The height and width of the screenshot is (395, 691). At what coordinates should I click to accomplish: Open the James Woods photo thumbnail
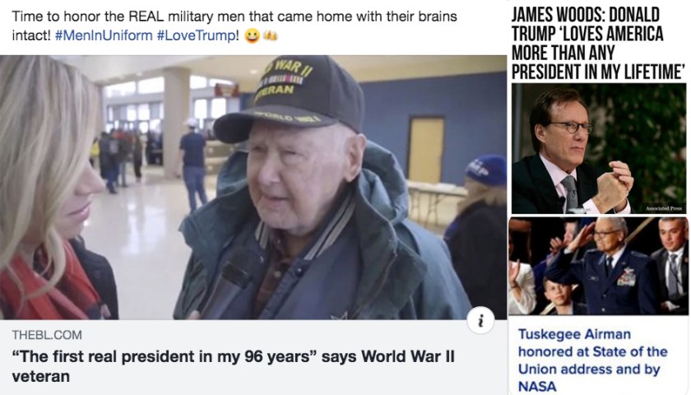click(x=599, y=149)
